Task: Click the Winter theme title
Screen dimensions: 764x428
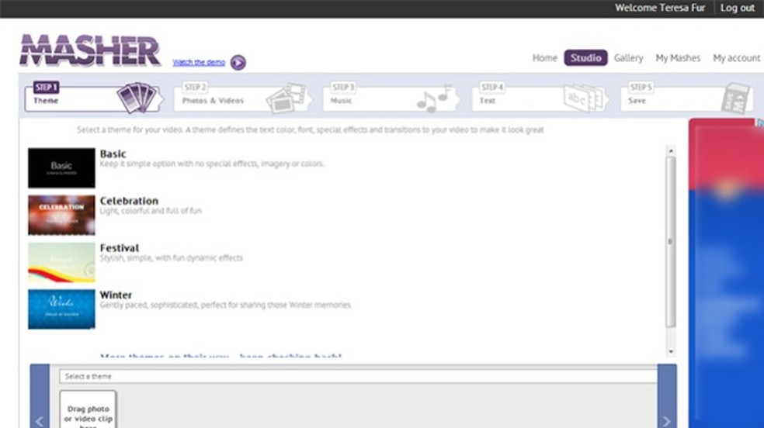Action: pyautogui.click(x=116, y=295)
